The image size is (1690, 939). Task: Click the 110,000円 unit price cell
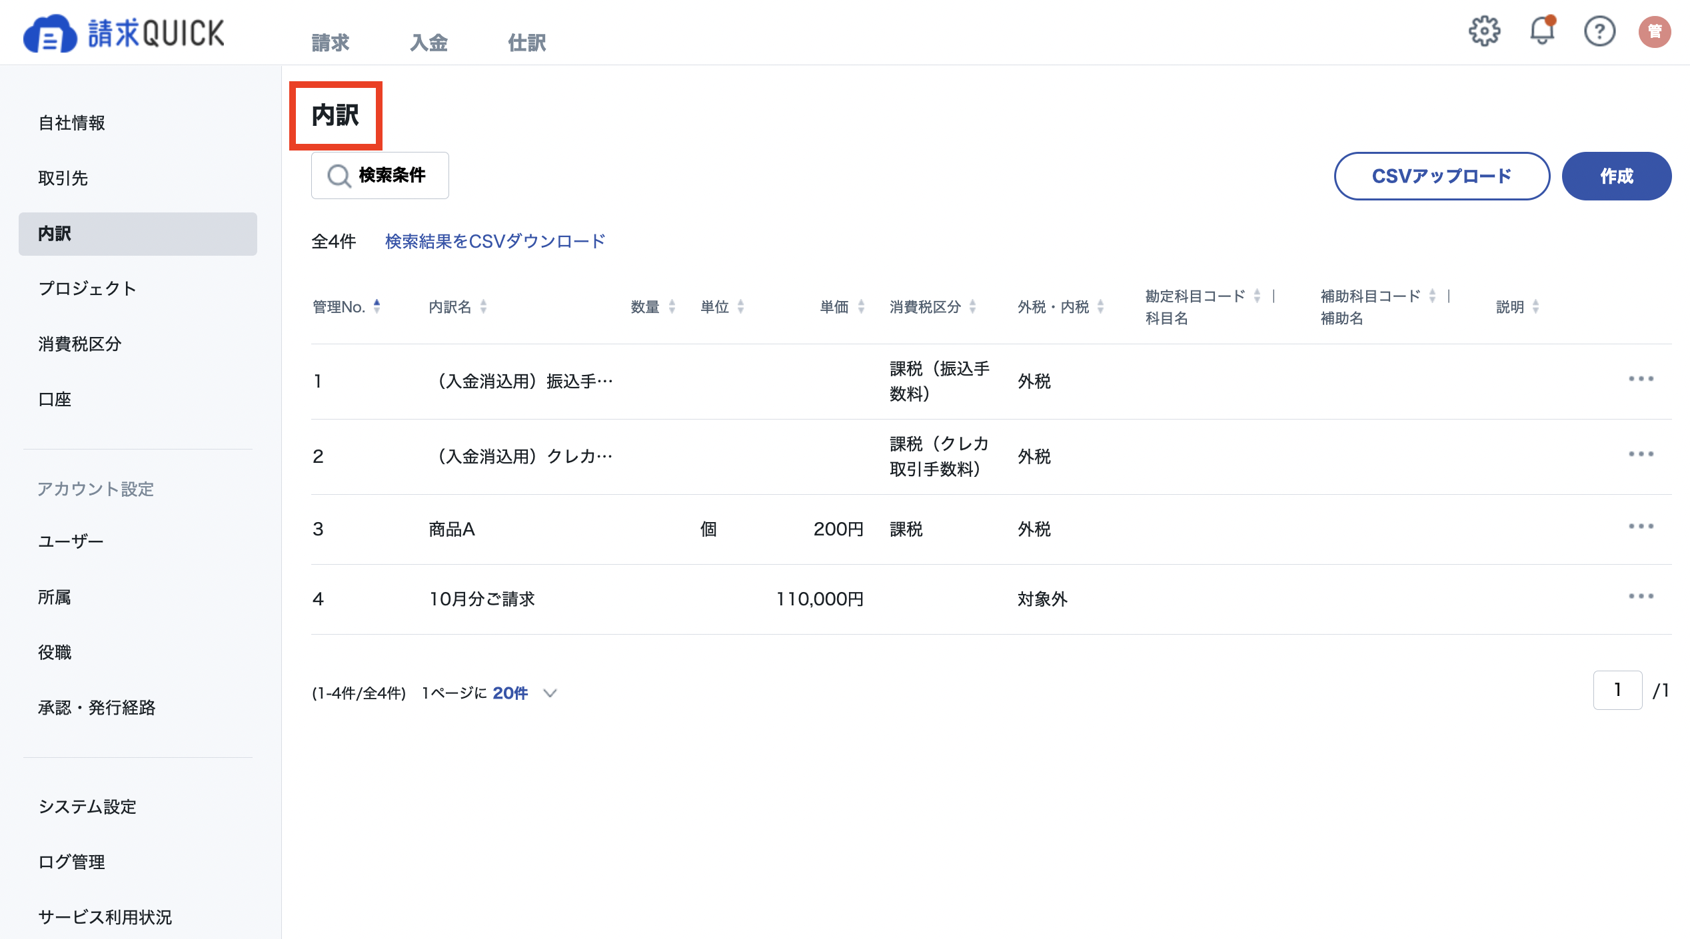820,599
